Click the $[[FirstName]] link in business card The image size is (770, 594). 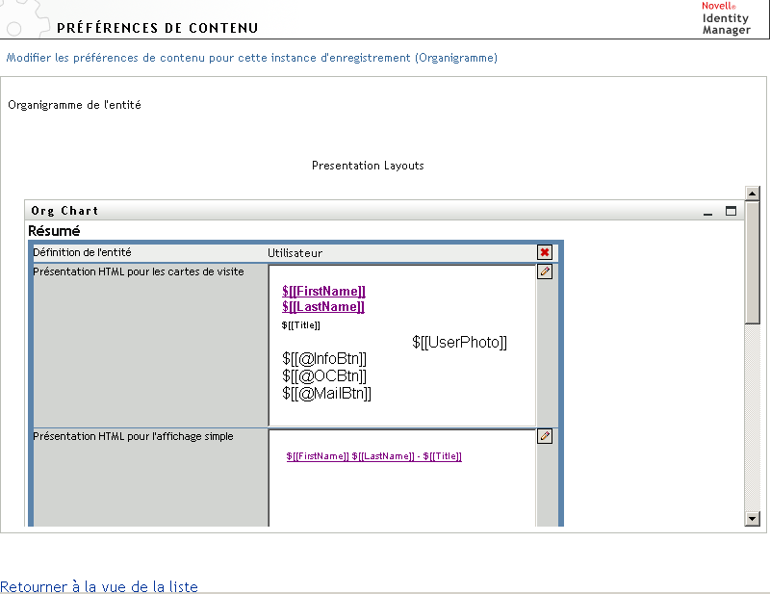pyautogui.click(x=323, y=291)
